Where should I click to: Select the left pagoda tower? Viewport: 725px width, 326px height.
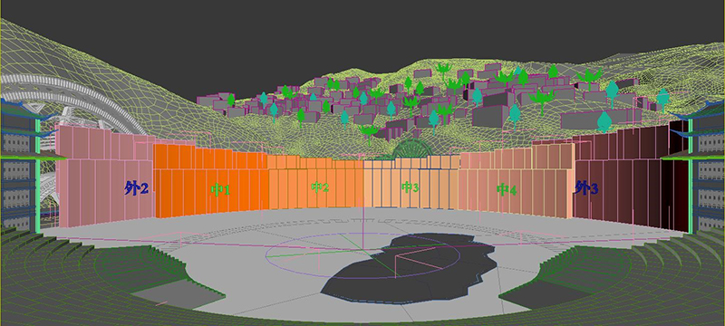click(x=19, y=167)
